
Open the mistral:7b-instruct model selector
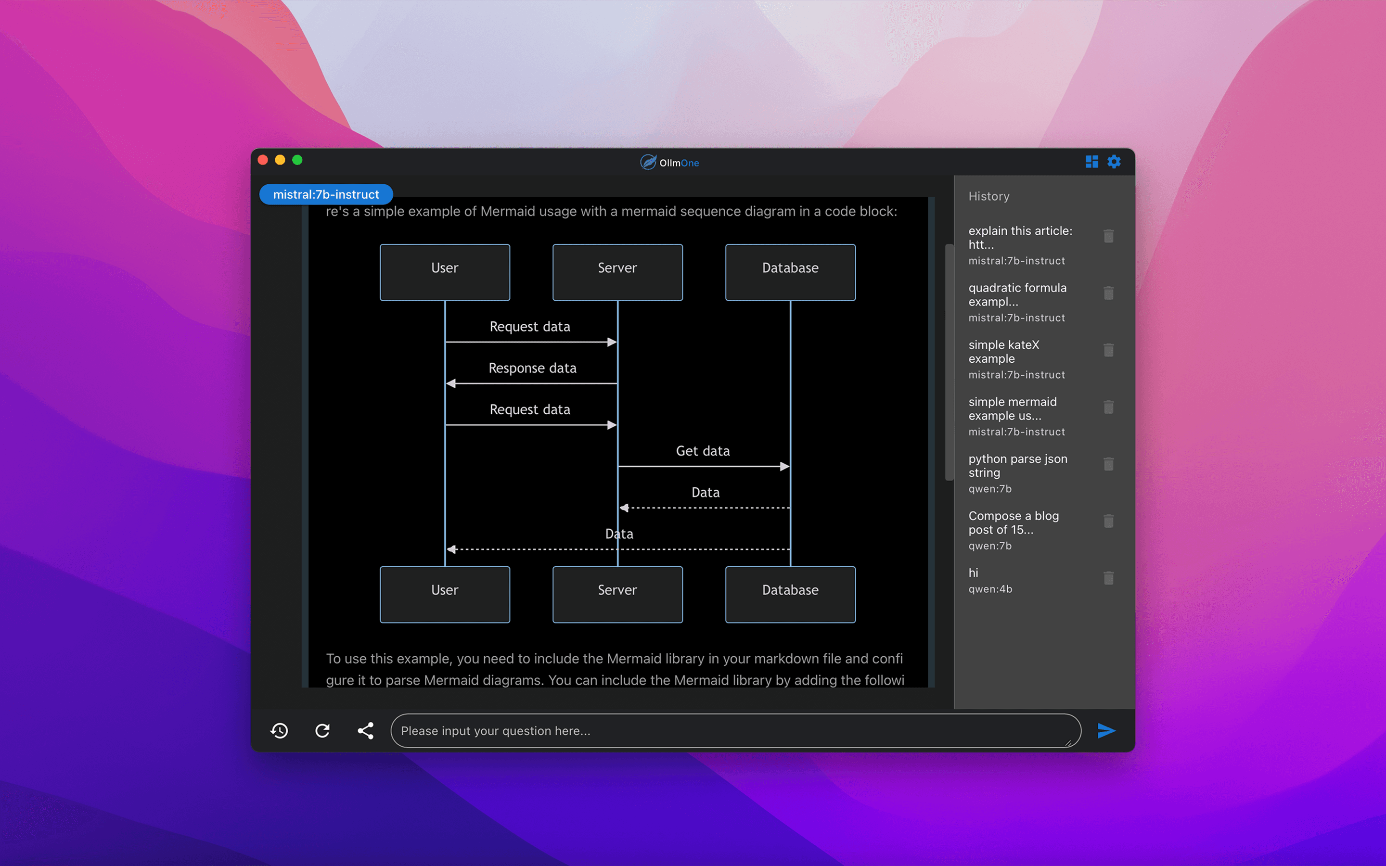[x=326, y=194]
